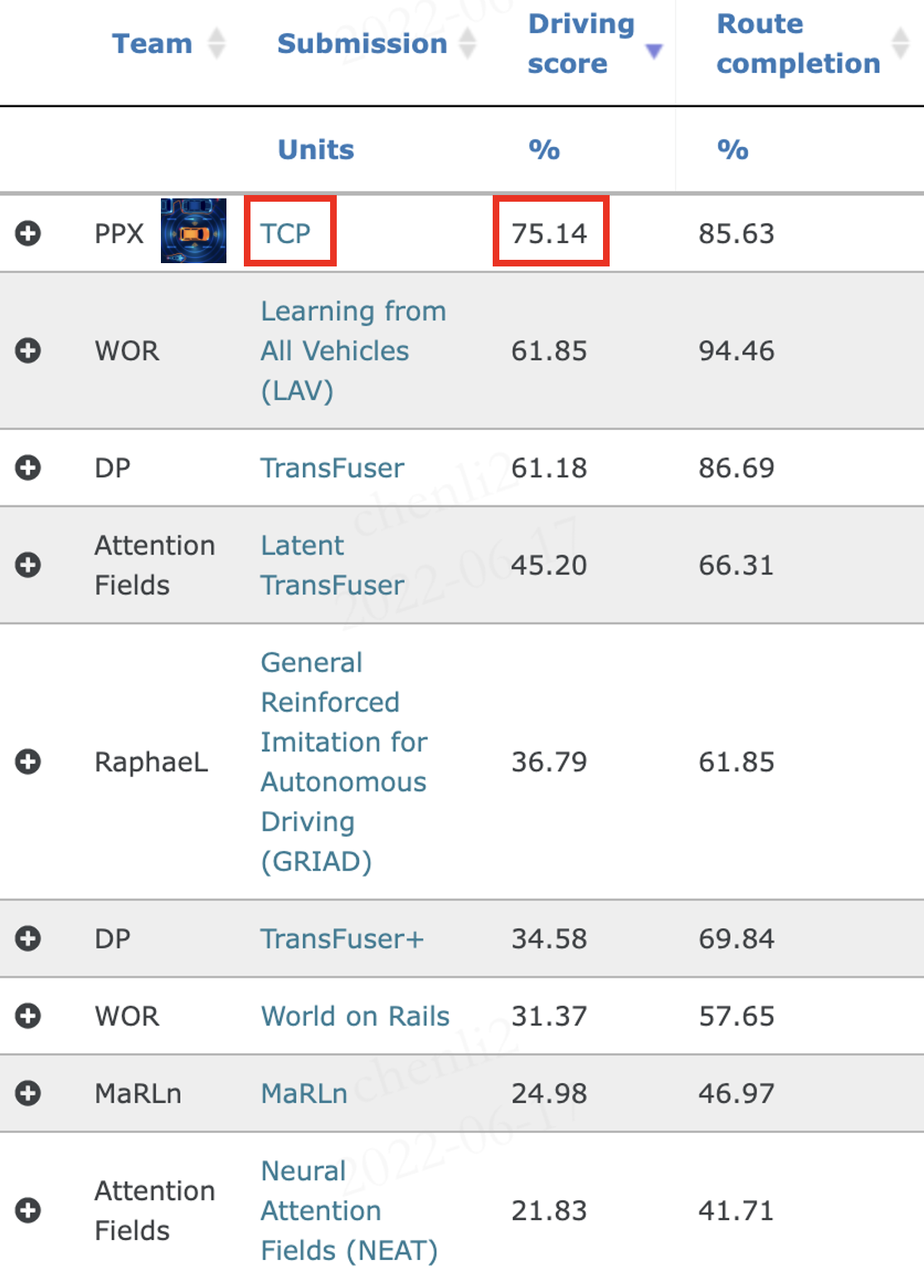Sort by Submission column arrows
The image size is (924, 1270).
pyautogui.click(x=468, y=43)
